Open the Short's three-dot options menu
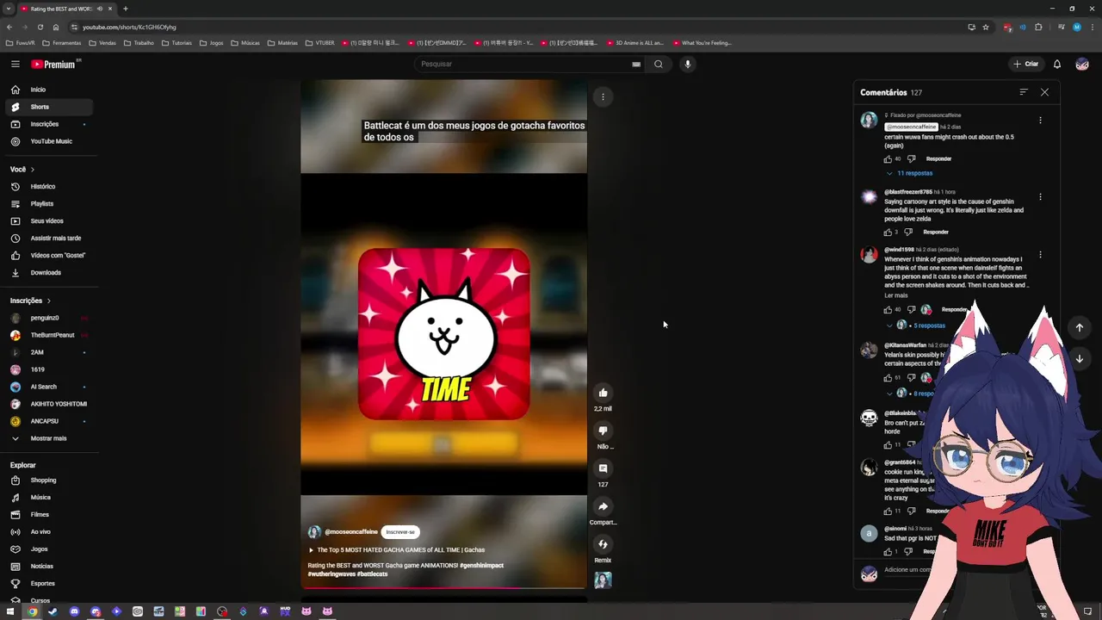 click(x=603, y=97)
